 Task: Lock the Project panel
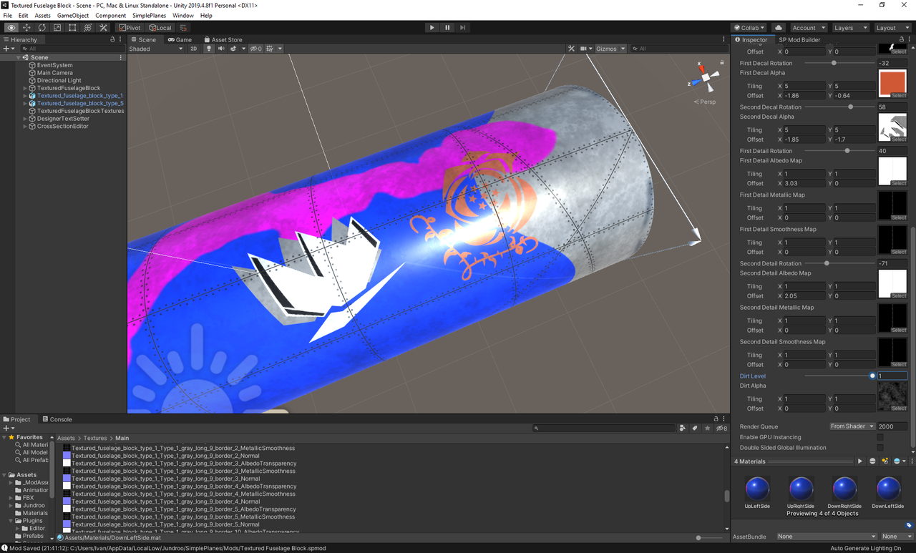[x=716, y=419]
